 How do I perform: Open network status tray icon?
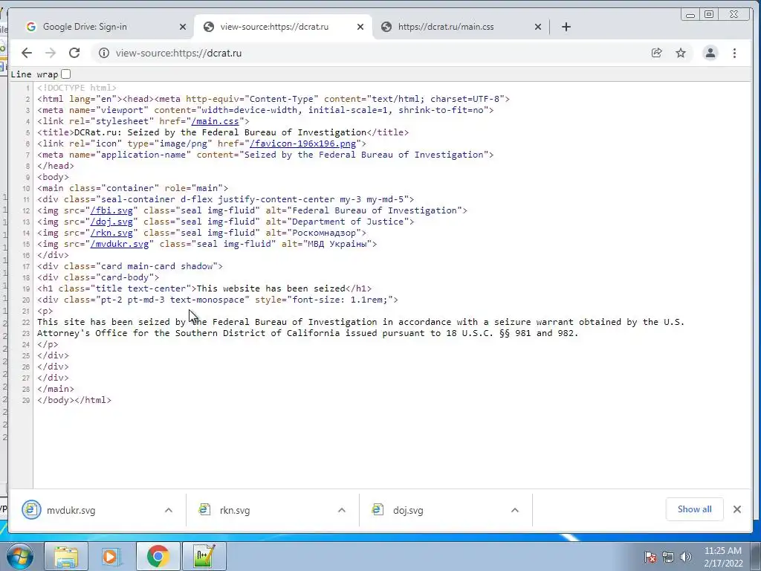[x=668, y=557]
